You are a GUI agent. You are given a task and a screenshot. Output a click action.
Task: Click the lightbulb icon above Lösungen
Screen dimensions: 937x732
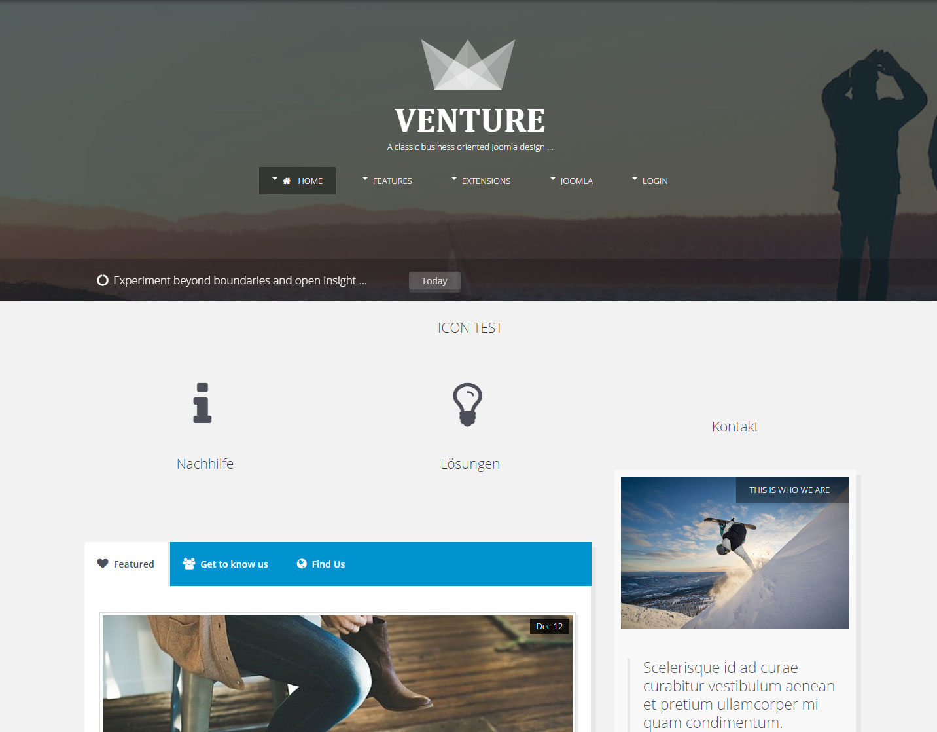(467, 405)
